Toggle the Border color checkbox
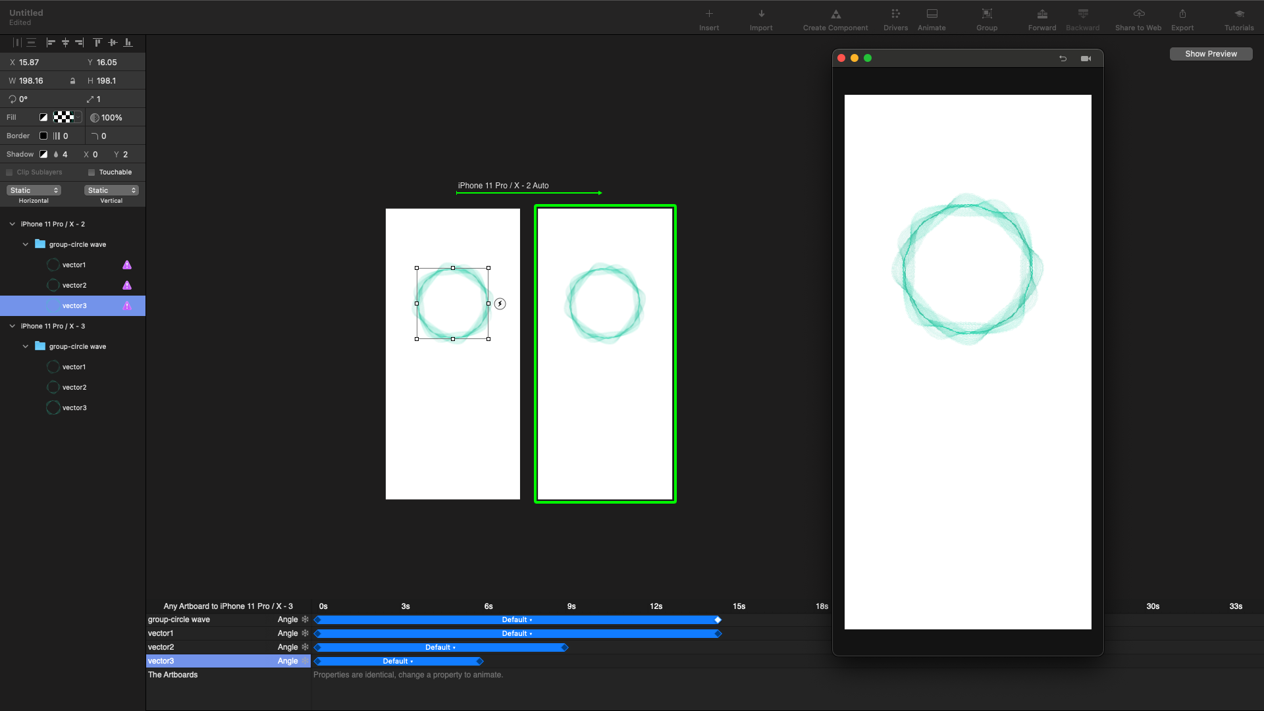This screenshot has width=1264, height=711. pos(43,136)
